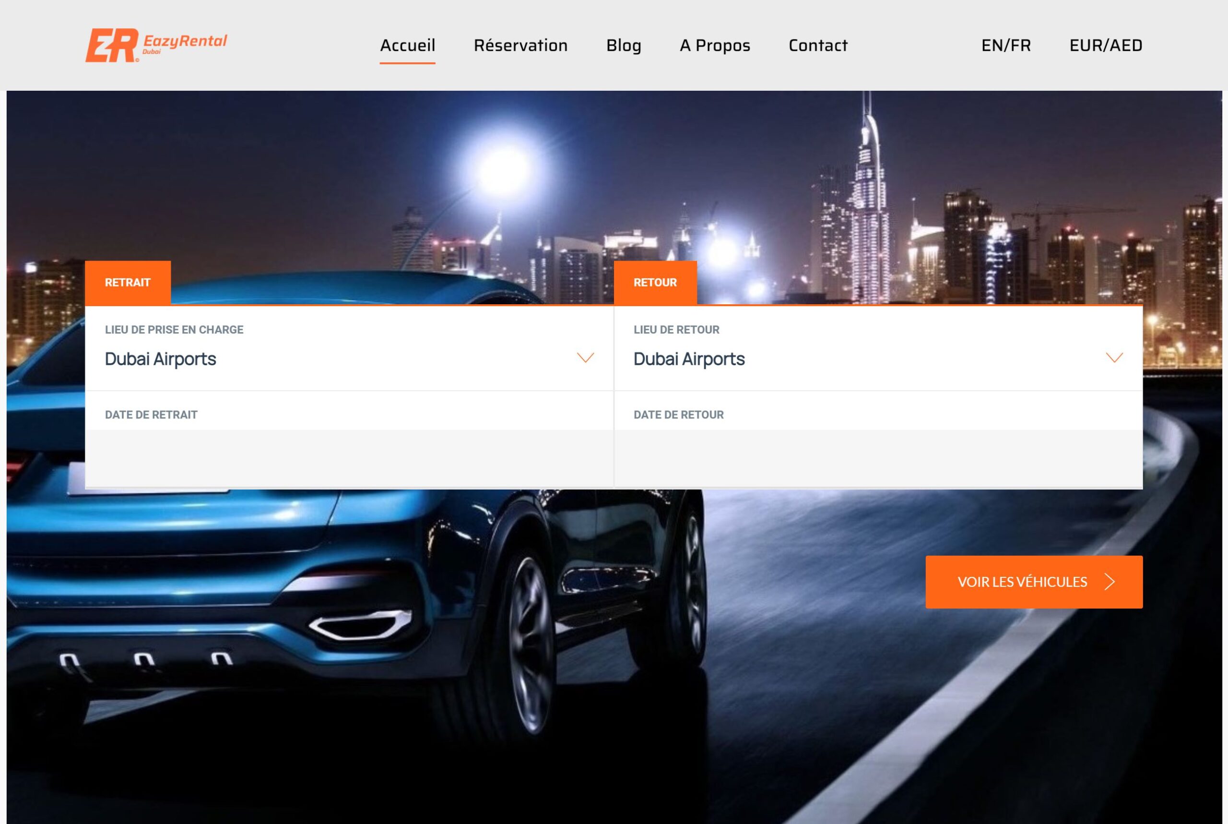
Task: Click the Lieu de retour label area
Action: pyautogui.click(x=677, y=330)
